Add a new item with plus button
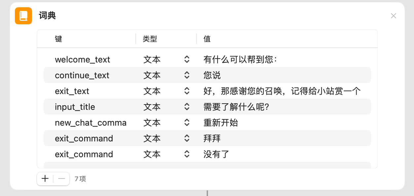Screen dimensions: 414x196 click(45, 179)
